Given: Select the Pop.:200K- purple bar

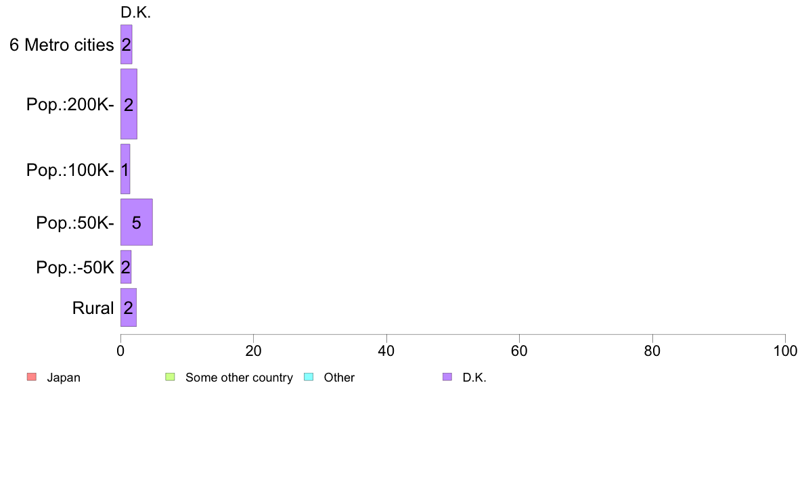Looking at the screenshot, I should pyautogui.click(x=129, y=104).
